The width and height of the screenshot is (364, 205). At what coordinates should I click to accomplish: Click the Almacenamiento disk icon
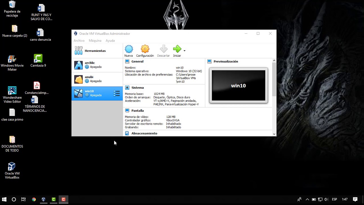tap(127, 133)
